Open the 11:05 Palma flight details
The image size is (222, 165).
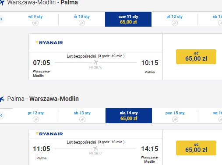96,151
